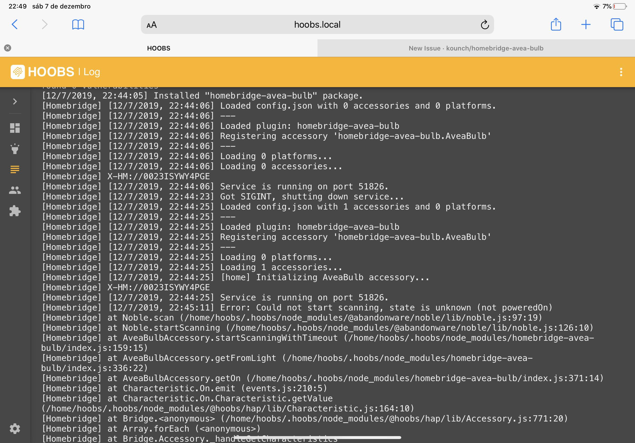The image size is (635, 443).
Task: Open the users panel
Action: [x=15, y=189]
